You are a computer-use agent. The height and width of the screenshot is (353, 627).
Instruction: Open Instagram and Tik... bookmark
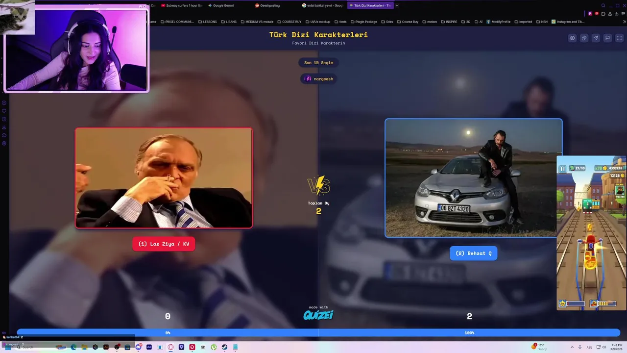pos(568,22)
